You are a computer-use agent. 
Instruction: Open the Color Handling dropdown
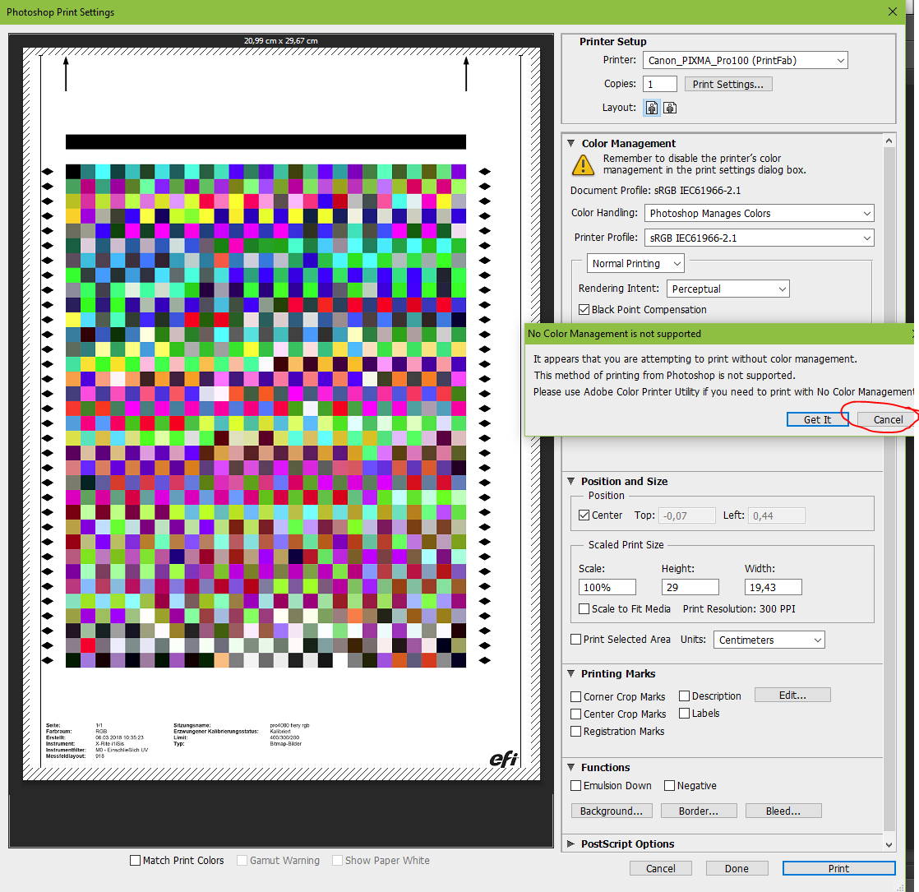pos(759,213)
